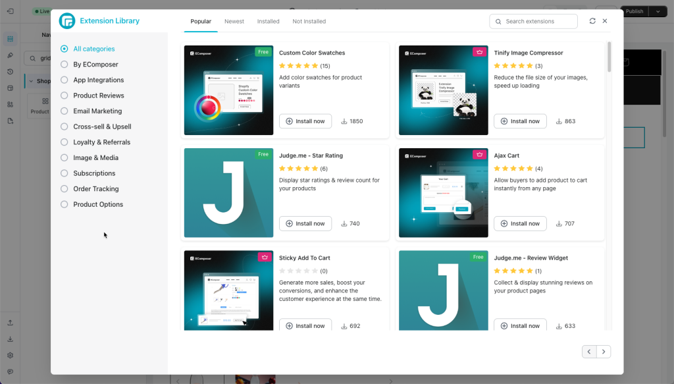
Task: Click the exit editor icon in top-left sidebar
Action: click(11, 11)
